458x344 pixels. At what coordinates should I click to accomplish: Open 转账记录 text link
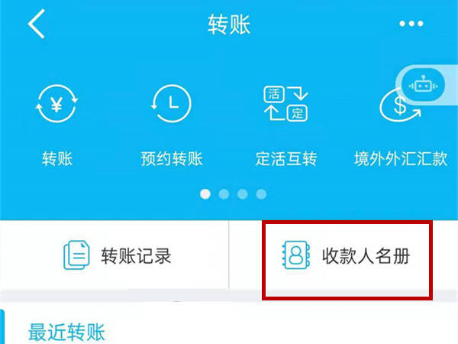(x=136, y=256)
